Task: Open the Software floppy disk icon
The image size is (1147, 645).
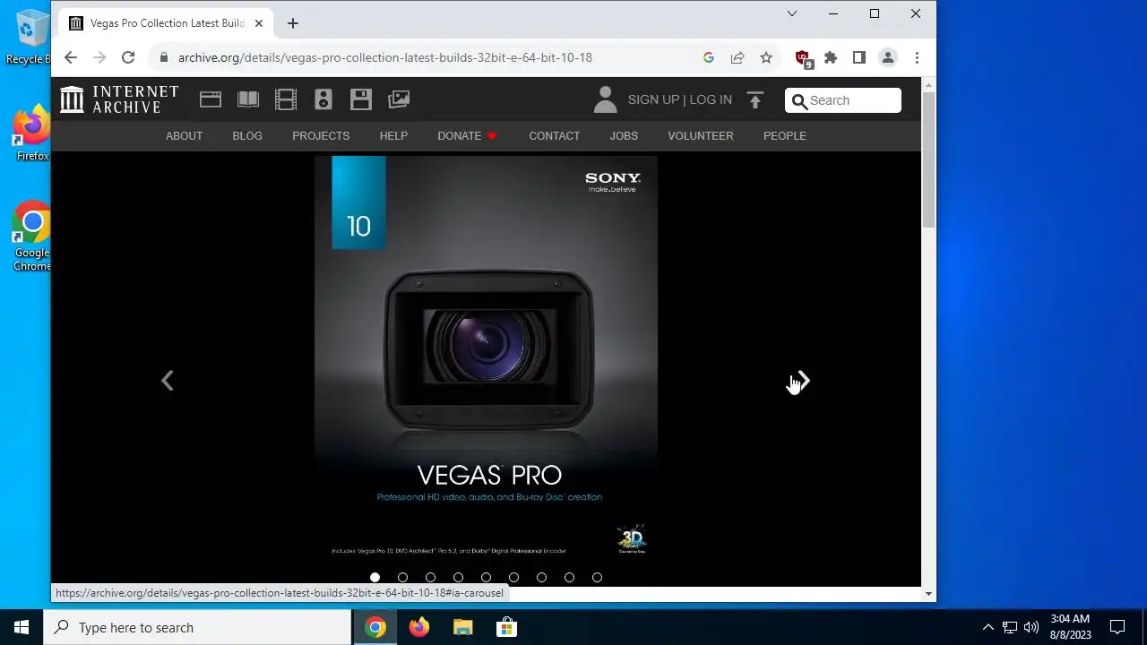Action: [361, 99]
